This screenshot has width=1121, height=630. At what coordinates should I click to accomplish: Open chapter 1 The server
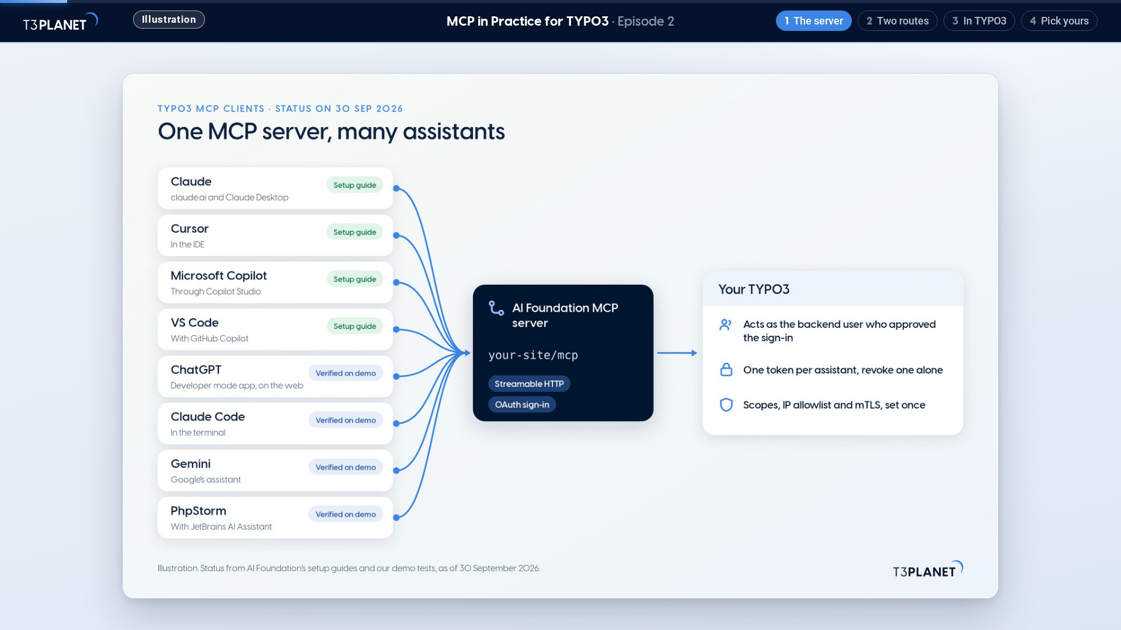[813, 21]
